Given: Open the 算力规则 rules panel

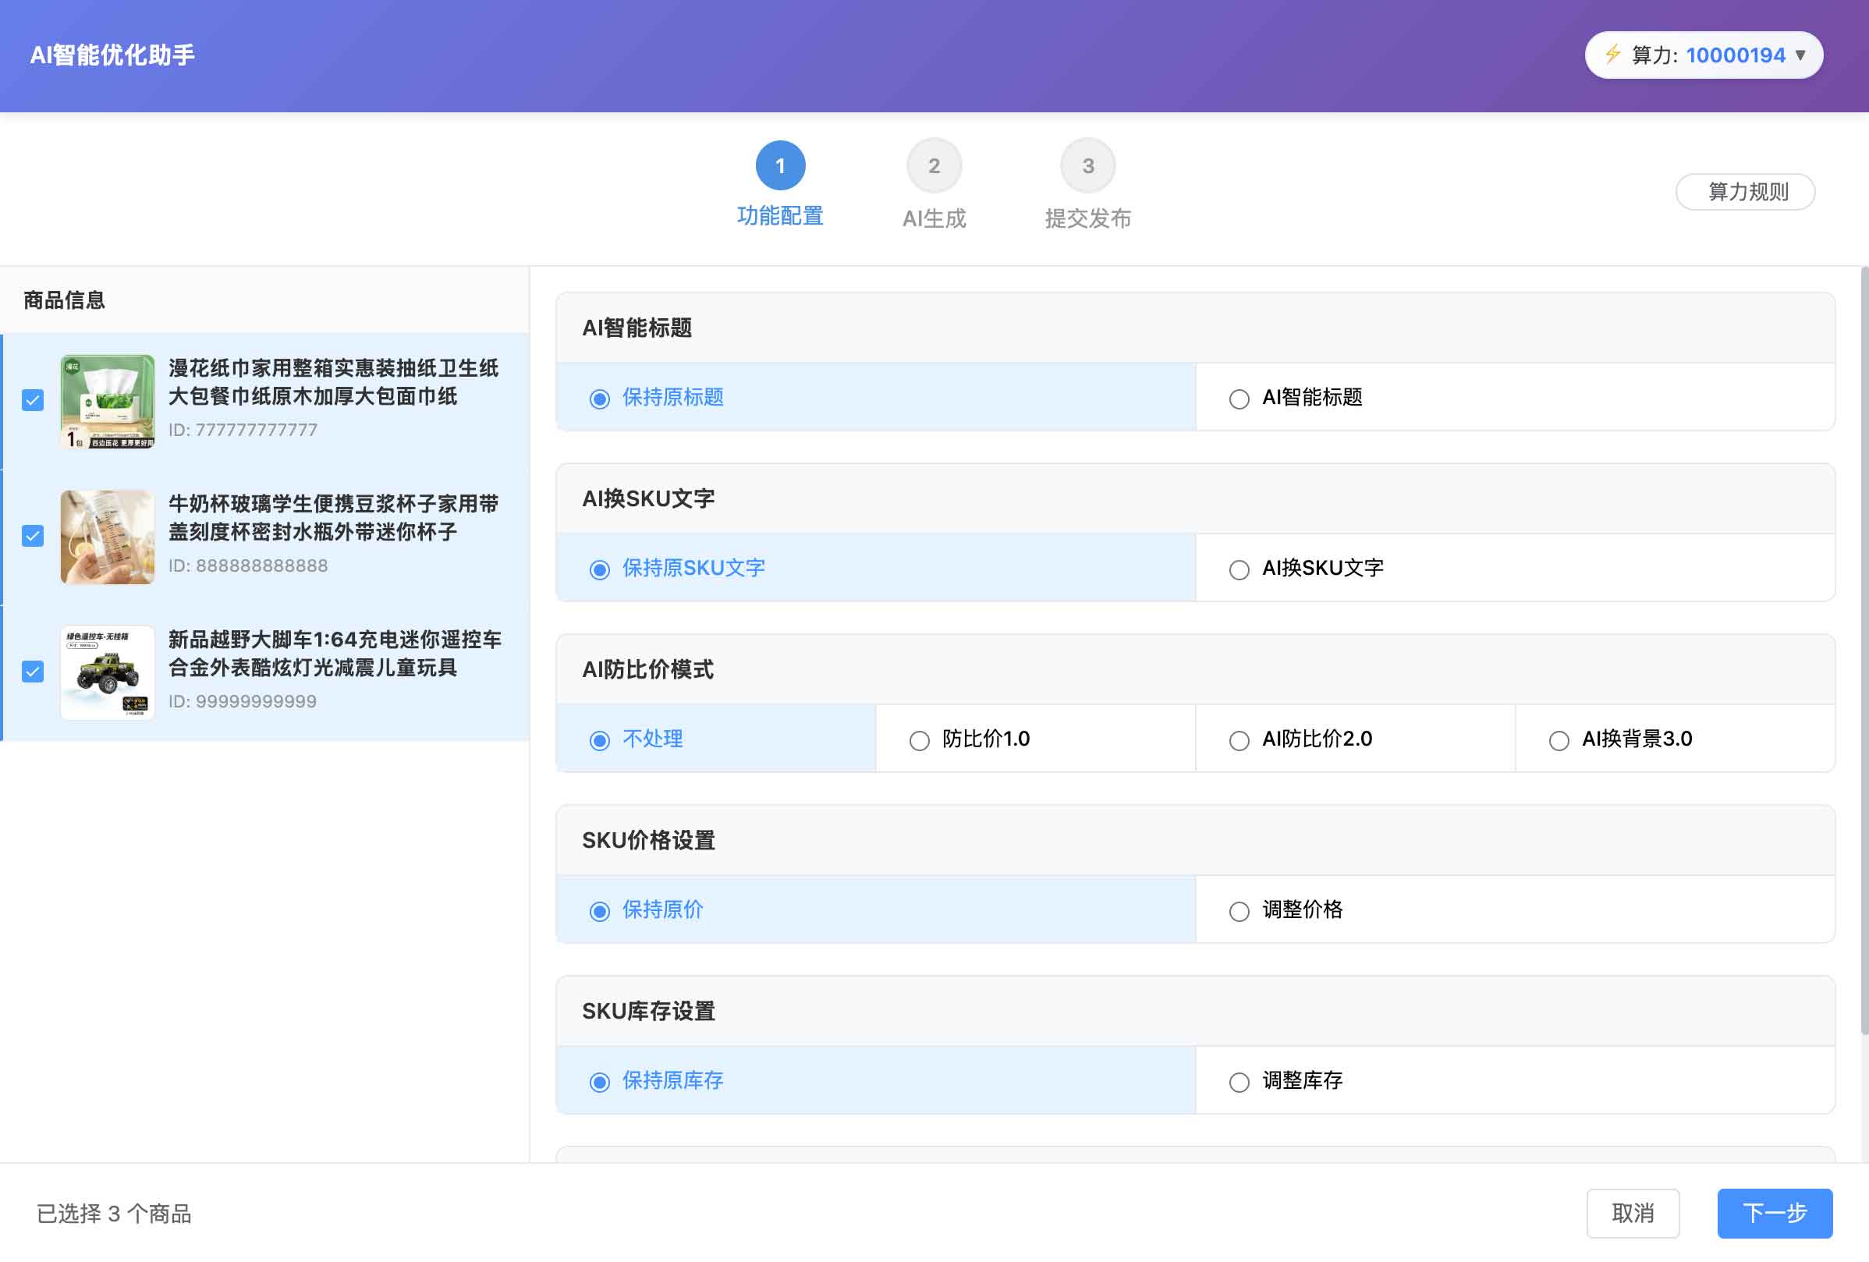Looking at the screenshot, I should [1745, 191].
